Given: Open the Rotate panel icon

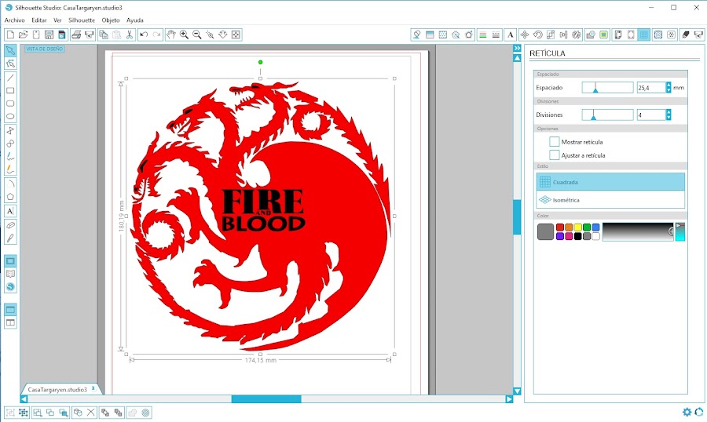Looking at the screenshot, I should [x=537, y=35].
